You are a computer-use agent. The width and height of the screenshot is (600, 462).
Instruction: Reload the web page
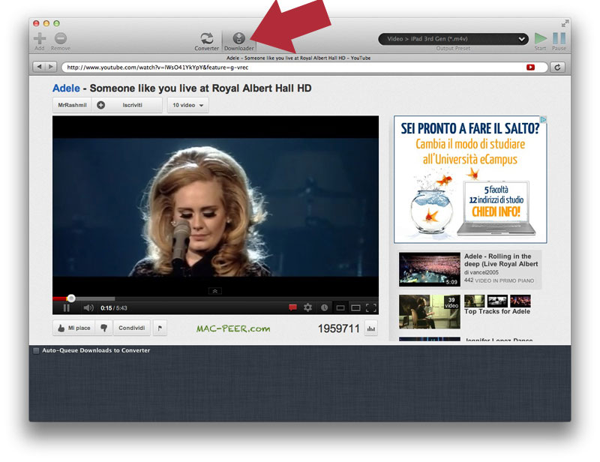557,67
